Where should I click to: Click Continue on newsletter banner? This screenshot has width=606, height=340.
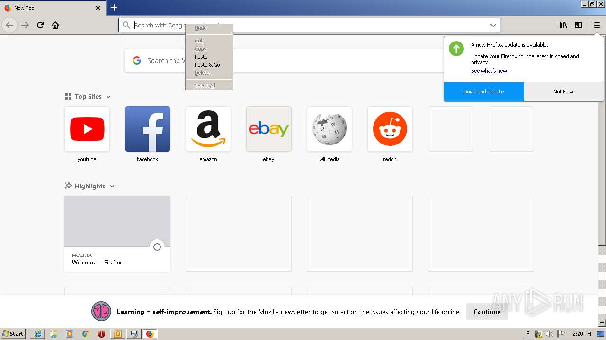pyautogui.click(x=487, y=312)
